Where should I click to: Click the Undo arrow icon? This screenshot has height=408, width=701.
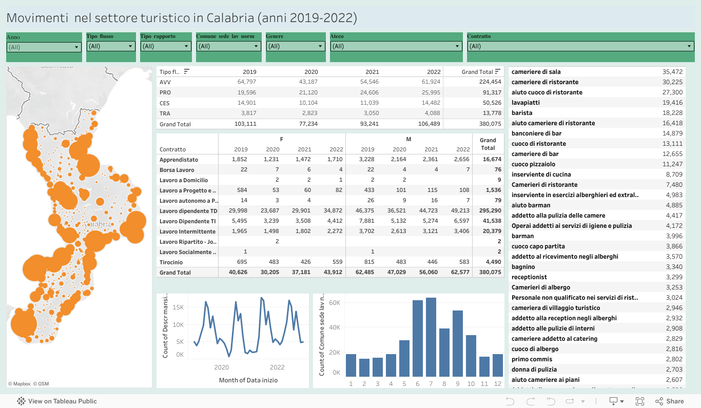point(510,401)
